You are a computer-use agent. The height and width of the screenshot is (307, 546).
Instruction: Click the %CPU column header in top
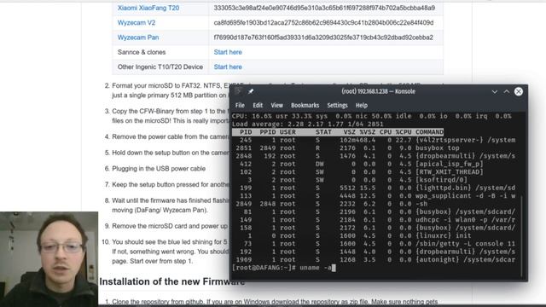click(x=404, y=132)
